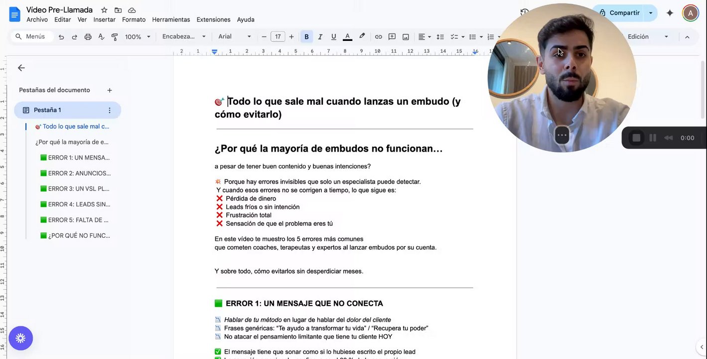Toggle bold formatting
This screenshot has height=359, width=707.
click(x=306, y=37)
